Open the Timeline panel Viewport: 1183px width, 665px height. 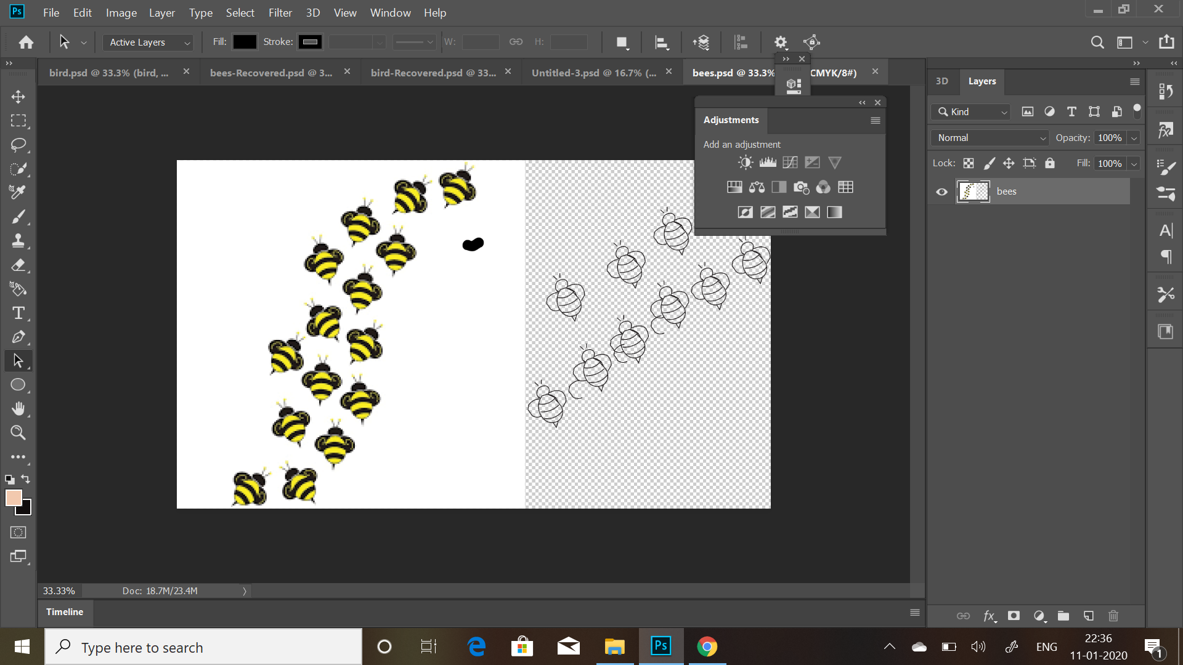point(64,611)
